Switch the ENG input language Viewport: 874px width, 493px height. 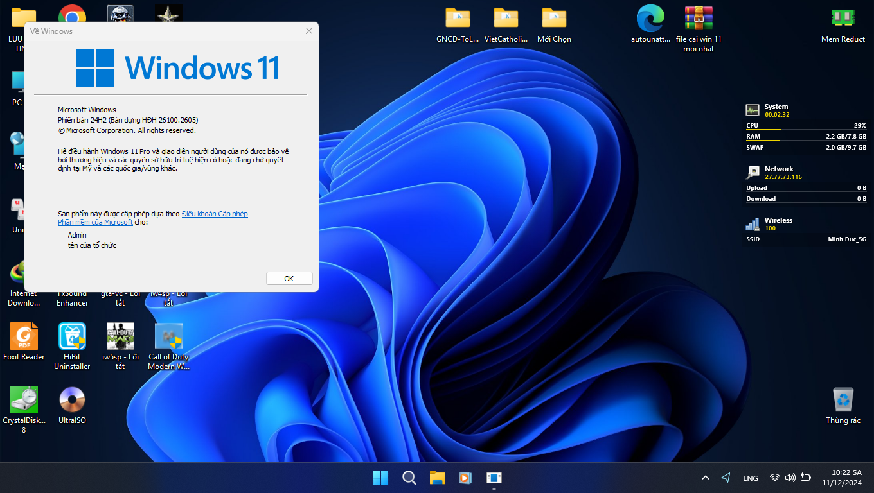[x=750, y=478]
